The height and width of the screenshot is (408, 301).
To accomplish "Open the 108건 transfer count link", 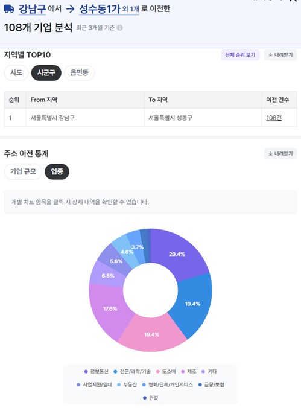I will tap(274, 118).
